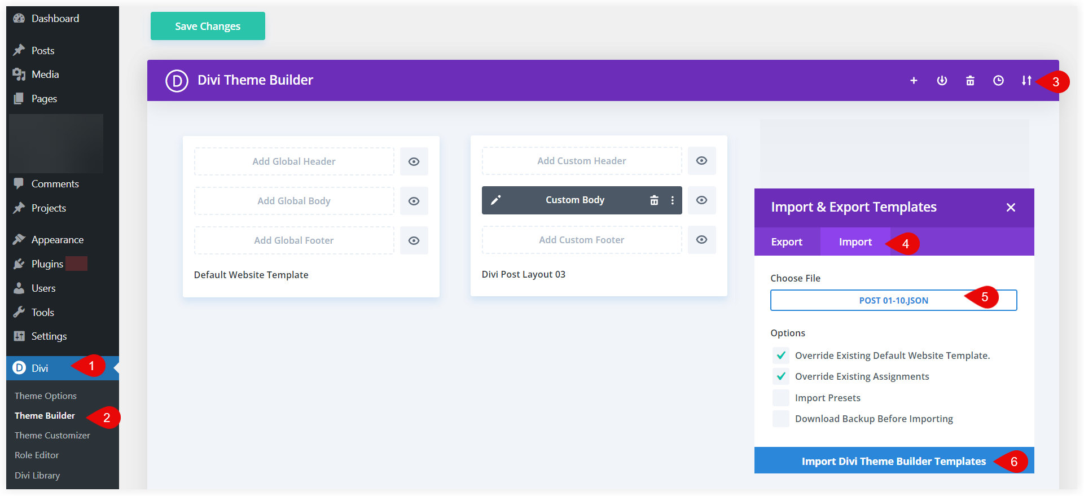Click the Divi logo in purple header
Screen dimensions: 1084x496
[x=177, y=81]
